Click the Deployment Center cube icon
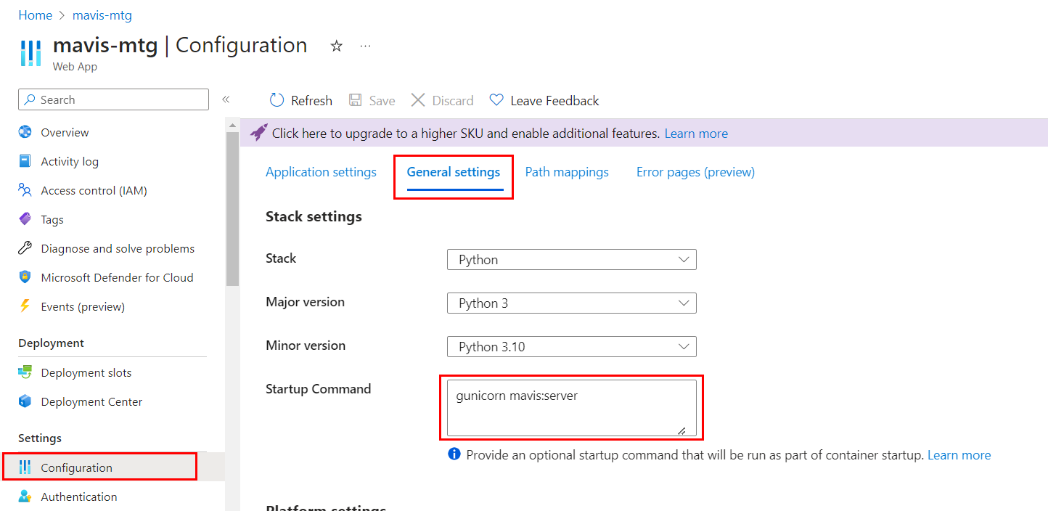This screenshot has width=1048, height=511. click(x=25, y=401)
